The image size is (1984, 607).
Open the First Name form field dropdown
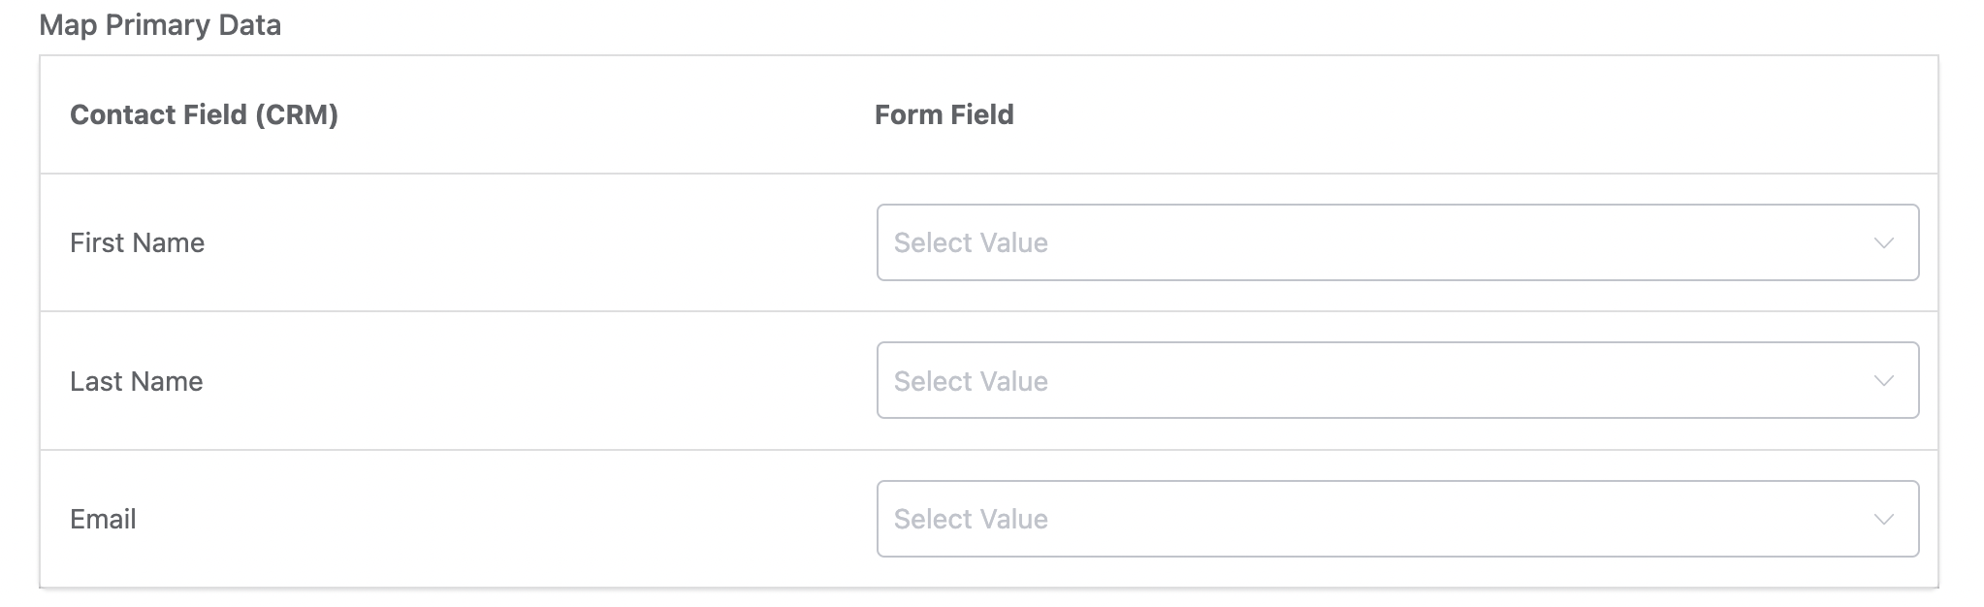point(1396,242)
